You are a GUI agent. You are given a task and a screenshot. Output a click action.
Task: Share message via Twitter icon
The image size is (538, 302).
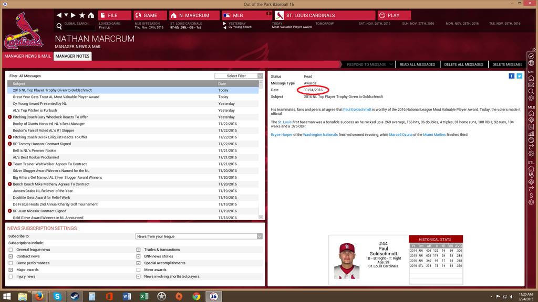(519, 76)
